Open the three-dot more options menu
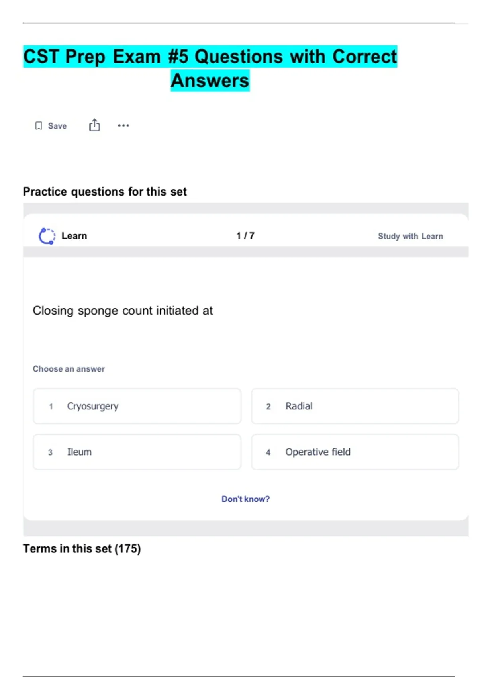 pos(123,126)
